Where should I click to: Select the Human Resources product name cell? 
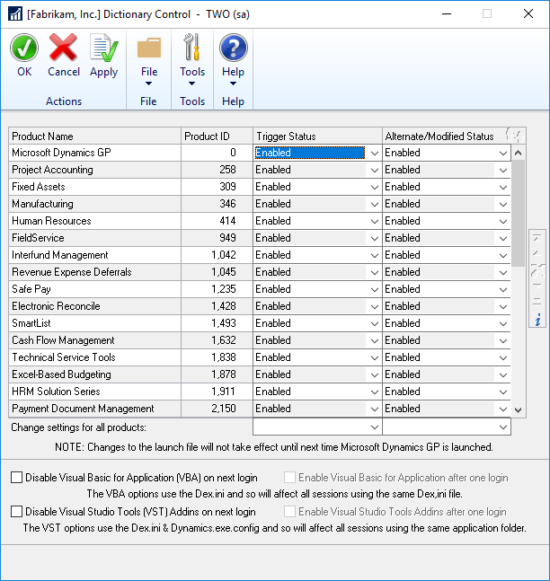[95, 221]
